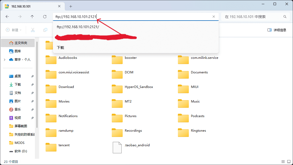Image resolution: width=293 pixels, height=165 pixels.
Task: Open 主文件夹 in the sidebar
Action: tap(20, 43)
